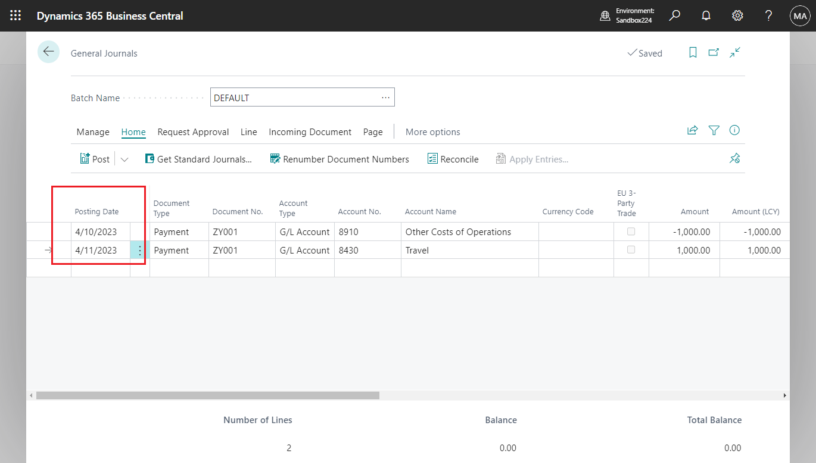Expand More options menu
The height and width of the screenshot is (463, 816).
[432, 132]
